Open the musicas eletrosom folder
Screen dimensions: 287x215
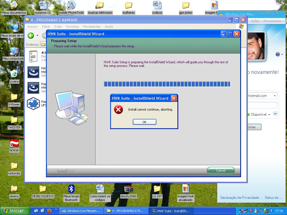100,8
